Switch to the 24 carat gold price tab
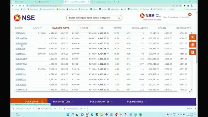The height and width of the screenshot is (117, 208). (103, 2)
